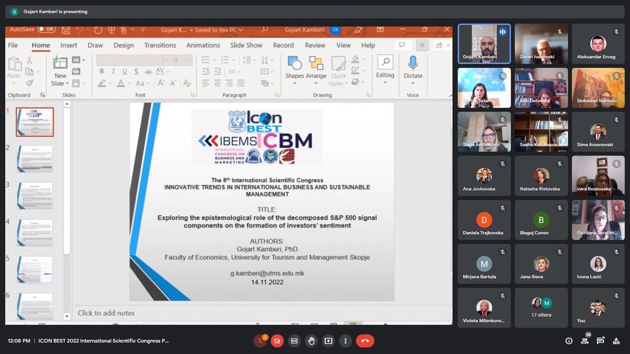This screenshot has height=354, width=630.
Task: Expand the Dictate dropdown arrow
Action: 412,83
